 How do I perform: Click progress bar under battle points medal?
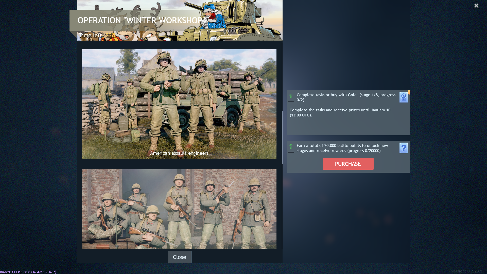pos(291,152)
